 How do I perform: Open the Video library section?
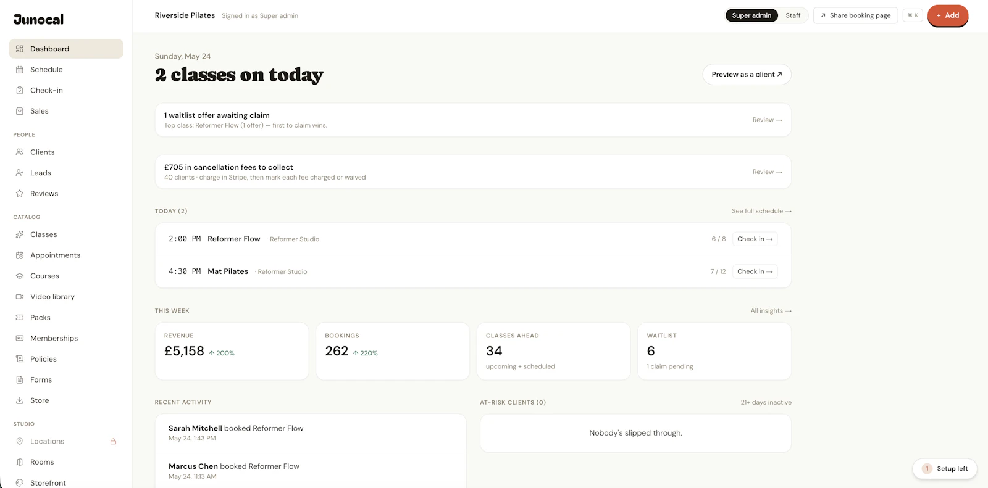[66, 297]
